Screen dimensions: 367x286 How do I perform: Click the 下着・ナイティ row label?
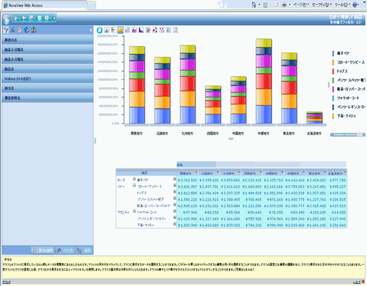point(146,226)
